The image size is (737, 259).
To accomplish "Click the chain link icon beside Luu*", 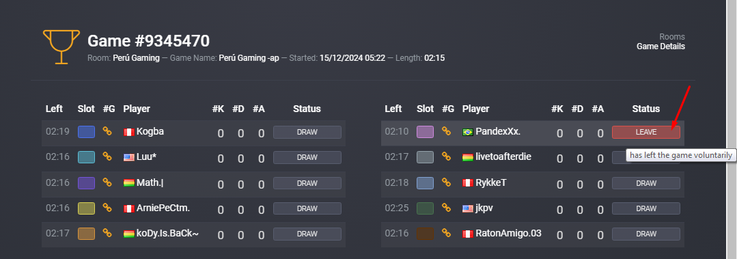I will point(107,156).
